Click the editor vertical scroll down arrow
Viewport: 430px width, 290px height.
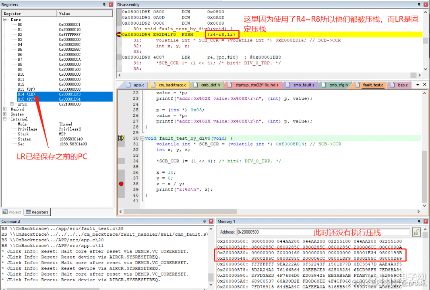point(424,205)
